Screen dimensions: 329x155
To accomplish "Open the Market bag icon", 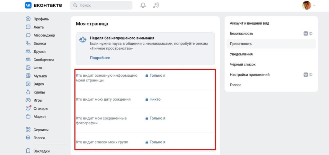I will pyautogui.click(x=28, y=117).
